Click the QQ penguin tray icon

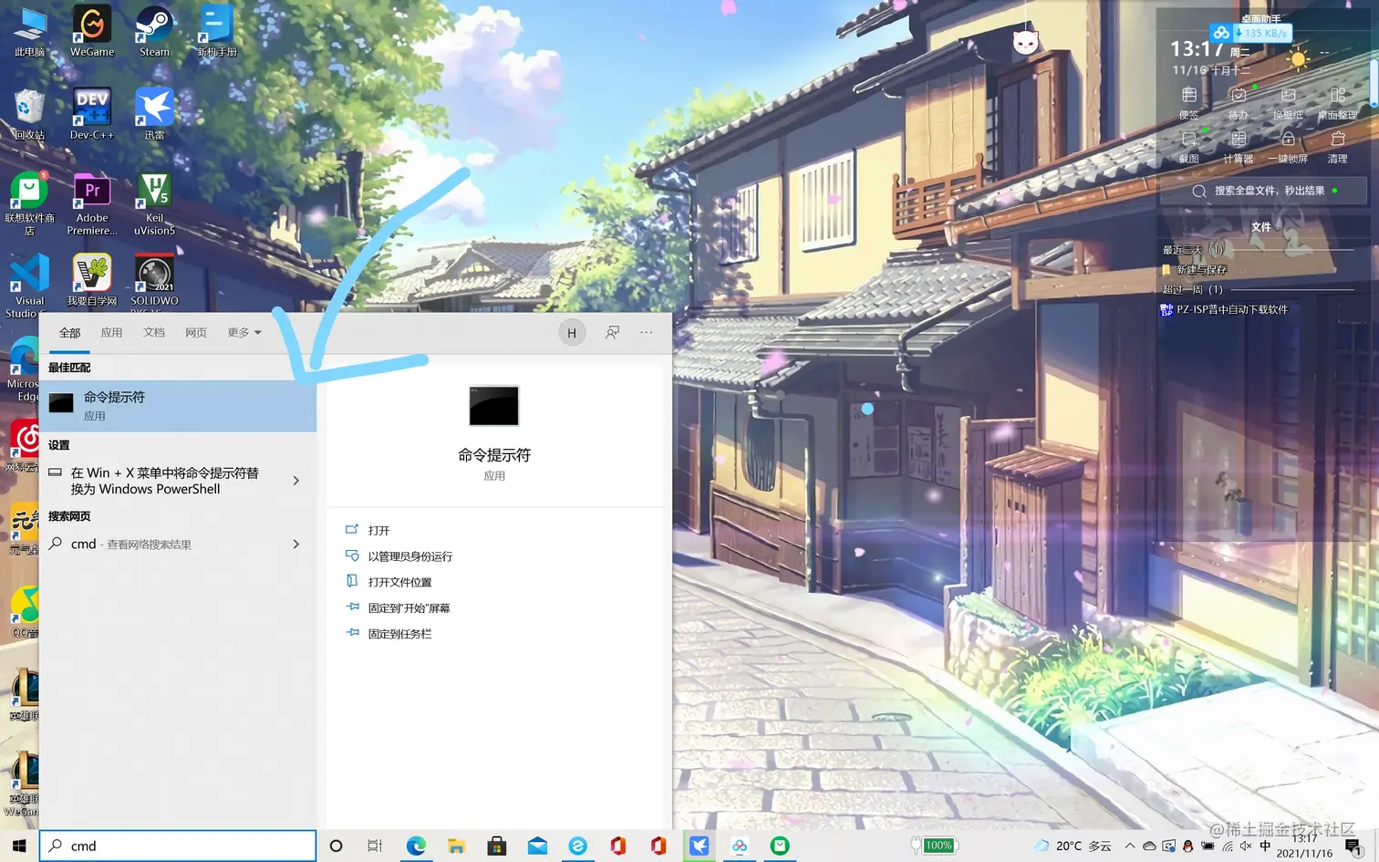[1187, 846]
